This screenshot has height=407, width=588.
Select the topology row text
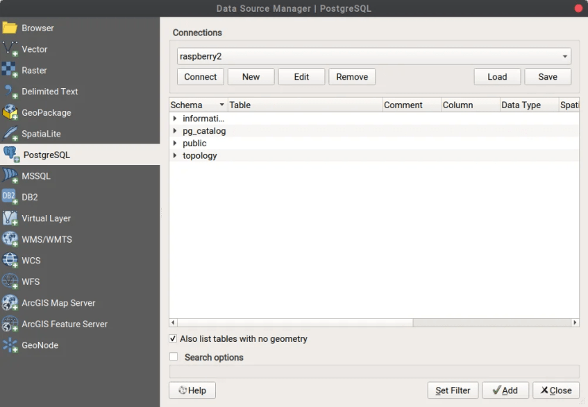[x=200, y=156]
